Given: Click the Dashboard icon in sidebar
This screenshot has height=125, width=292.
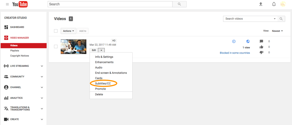Looking at the screenshot, I should click(x=6, y=27).
